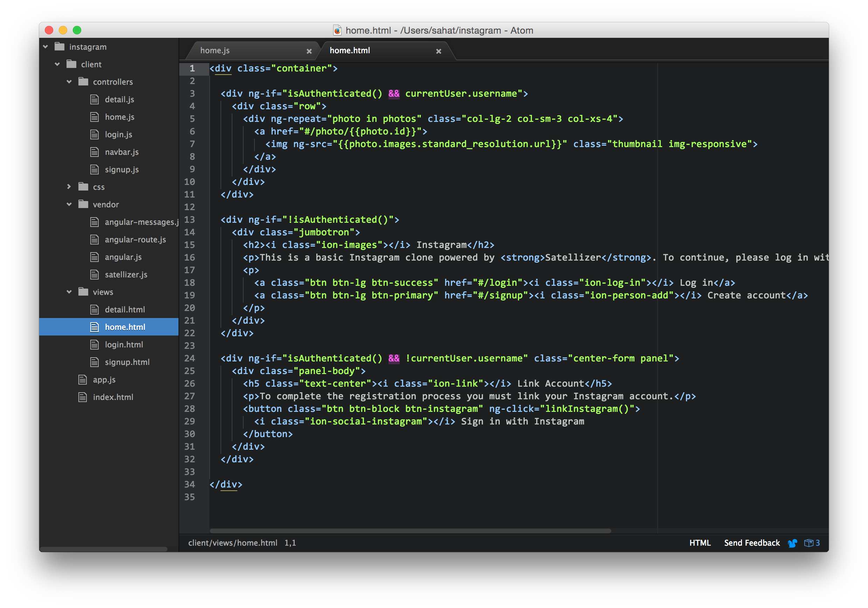The image size is (868, 608).
Task: Click line number 24 in gutter
Action: point(190,358)
